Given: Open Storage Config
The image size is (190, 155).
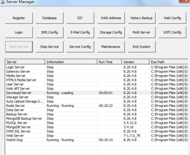Looking at the screenshot, I should point(111,32).
